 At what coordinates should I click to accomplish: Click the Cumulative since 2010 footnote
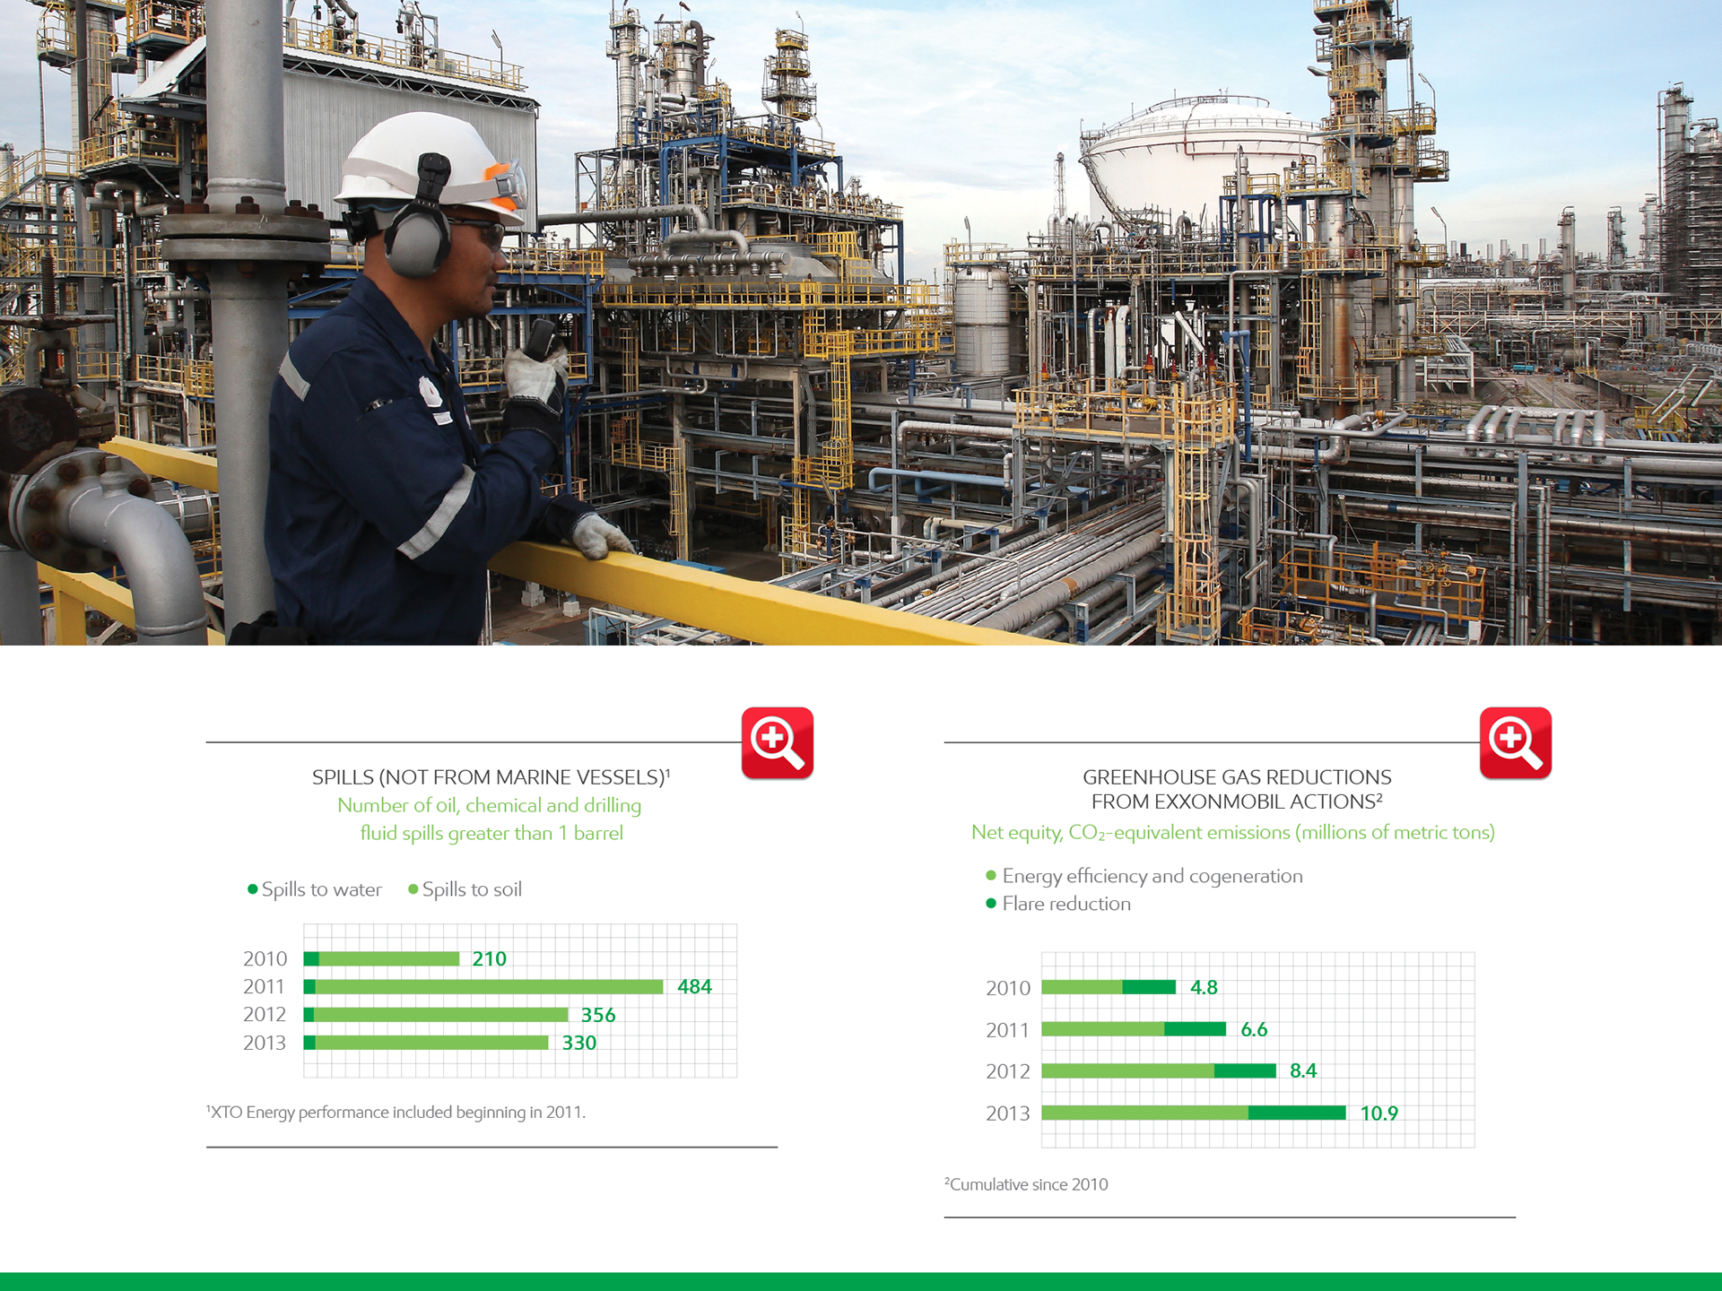(x=1026, y=1184)
